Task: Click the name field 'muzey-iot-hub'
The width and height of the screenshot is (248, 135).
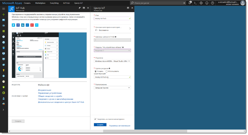Action: click(112, 18)
